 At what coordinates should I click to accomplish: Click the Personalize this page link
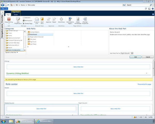144,84
